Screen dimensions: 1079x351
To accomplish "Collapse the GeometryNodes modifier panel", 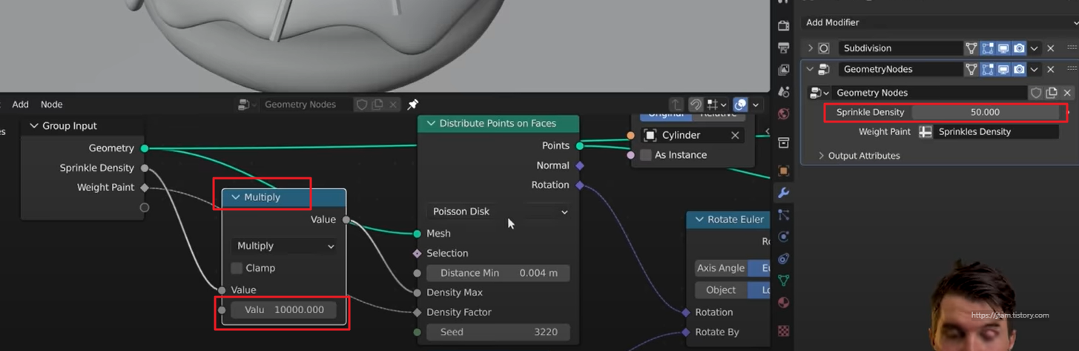I will tap(810, 69).
